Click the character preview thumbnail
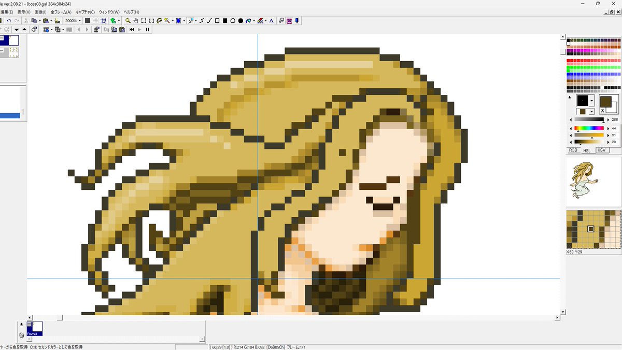The width and height of the screenshot is (622, 350). [584, 180]
